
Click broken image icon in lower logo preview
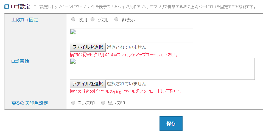[73, 61]
